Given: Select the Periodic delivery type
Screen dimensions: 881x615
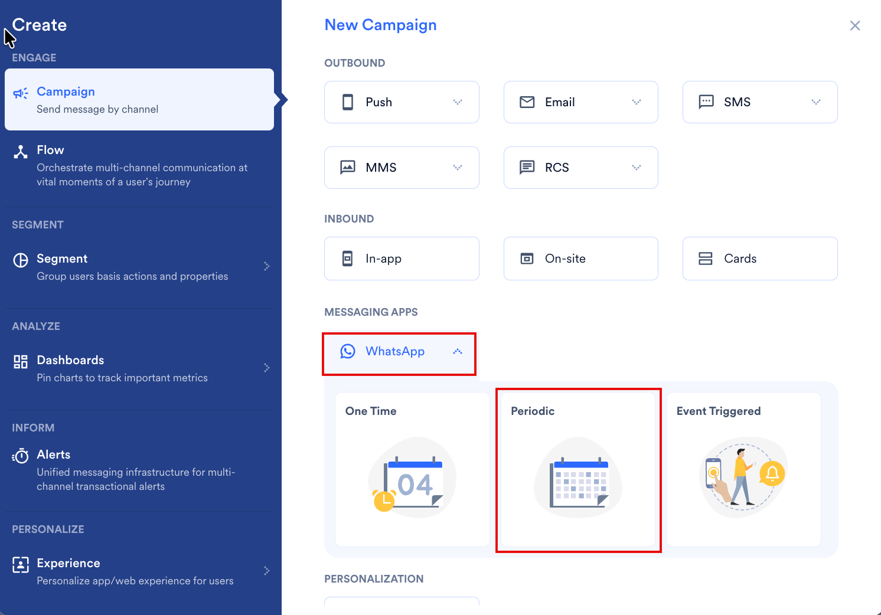Looking at the screenshot, I should pos(579,470).
